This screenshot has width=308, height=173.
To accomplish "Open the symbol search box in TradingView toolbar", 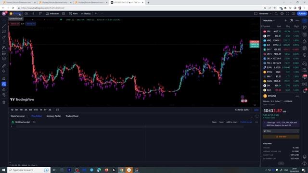I will (15, 13).
